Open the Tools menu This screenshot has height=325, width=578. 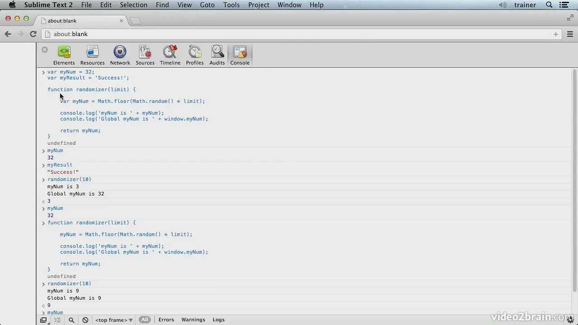(232, 5)
